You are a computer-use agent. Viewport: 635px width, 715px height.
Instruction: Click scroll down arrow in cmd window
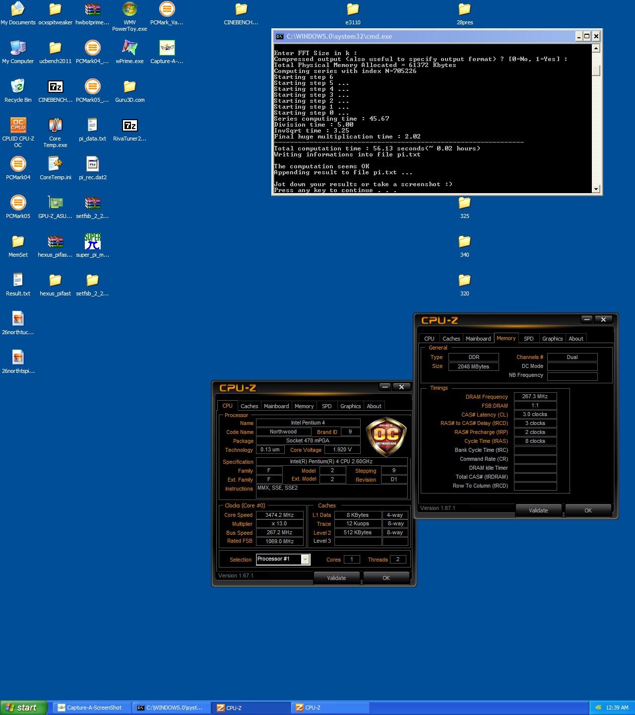596,189
